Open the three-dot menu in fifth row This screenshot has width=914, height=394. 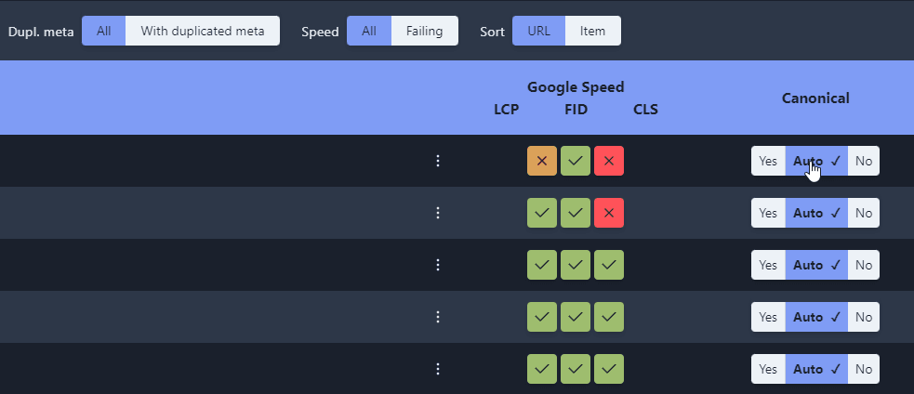[438, 369]
